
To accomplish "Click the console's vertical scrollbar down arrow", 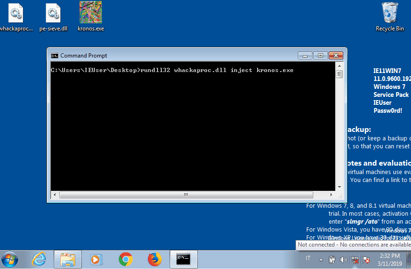I will 339,187.
